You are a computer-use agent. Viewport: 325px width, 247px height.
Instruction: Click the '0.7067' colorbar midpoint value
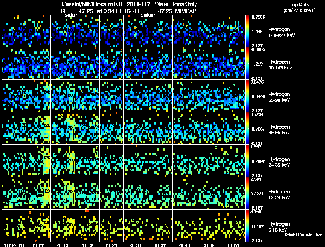pyautogui.click(x=258, y=129)
